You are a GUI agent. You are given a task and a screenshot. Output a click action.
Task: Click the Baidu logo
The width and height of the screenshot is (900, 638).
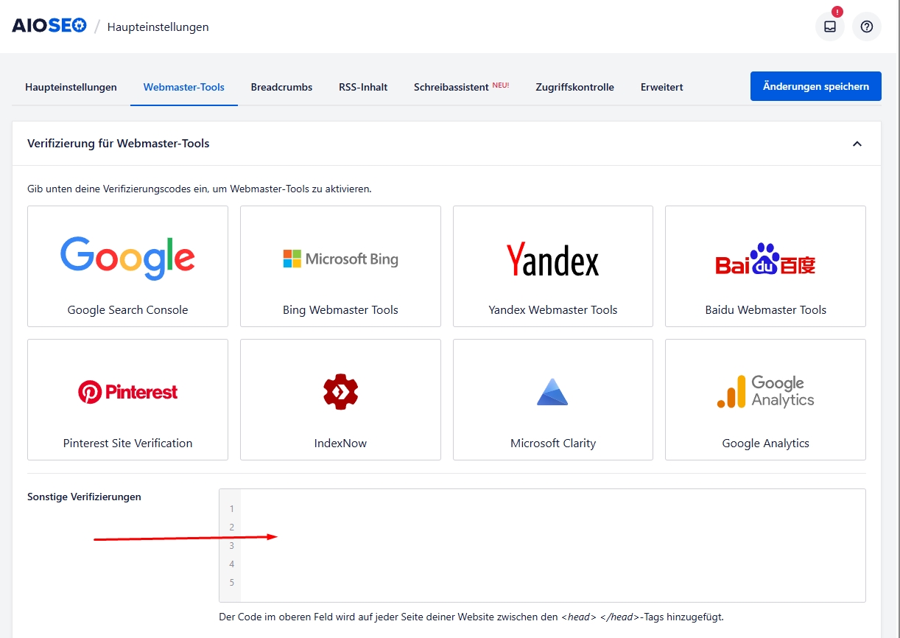click(765, 259)
